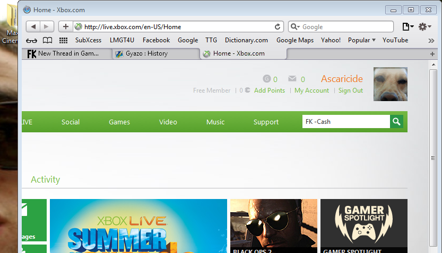This screenshot has width=442, height=253.
Task: Focus the address bar URL field
Action: click(x=178, y=26)
